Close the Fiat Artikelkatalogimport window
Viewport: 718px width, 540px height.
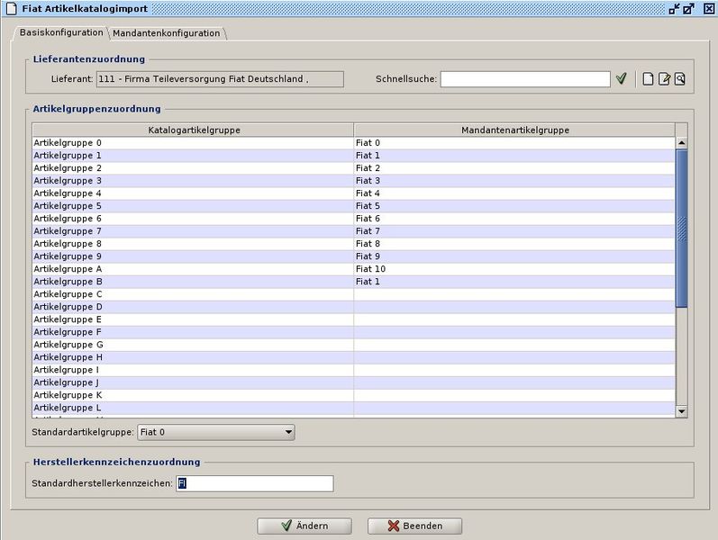coord(705,9)
